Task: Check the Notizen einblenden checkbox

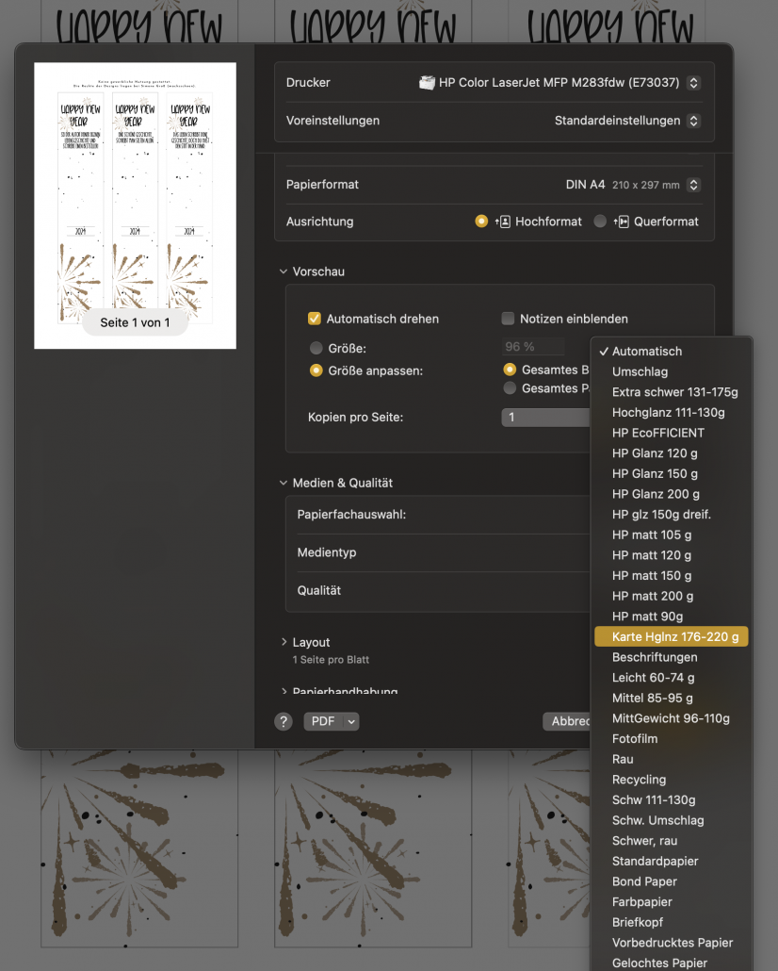Action: click(509, 319)
